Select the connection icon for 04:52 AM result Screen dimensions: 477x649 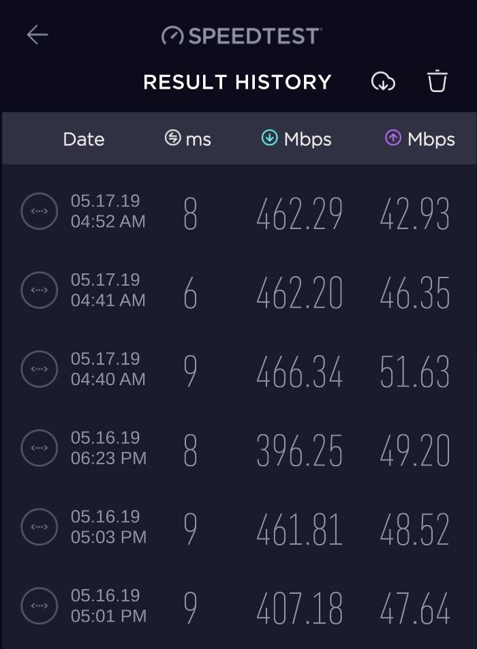click(38, 211)
